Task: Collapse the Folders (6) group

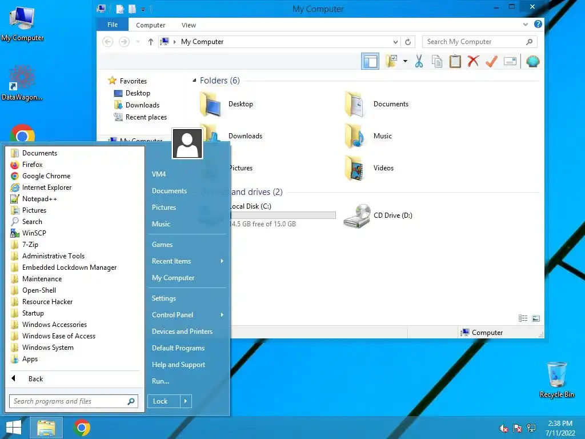Action: (194, 81)
